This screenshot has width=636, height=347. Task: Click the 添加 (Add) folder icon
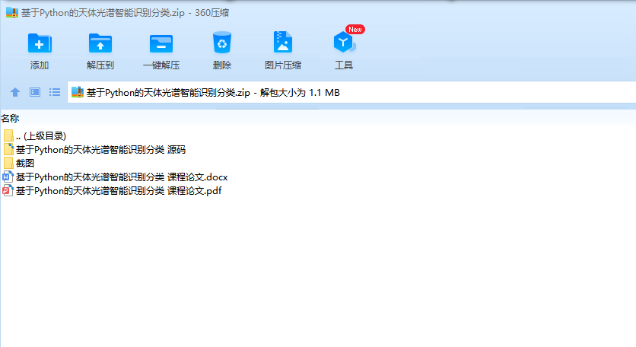pos(40,43)
